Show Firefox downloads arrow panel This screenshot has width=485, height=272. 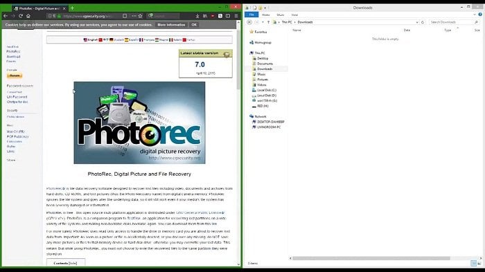point(197,16)
